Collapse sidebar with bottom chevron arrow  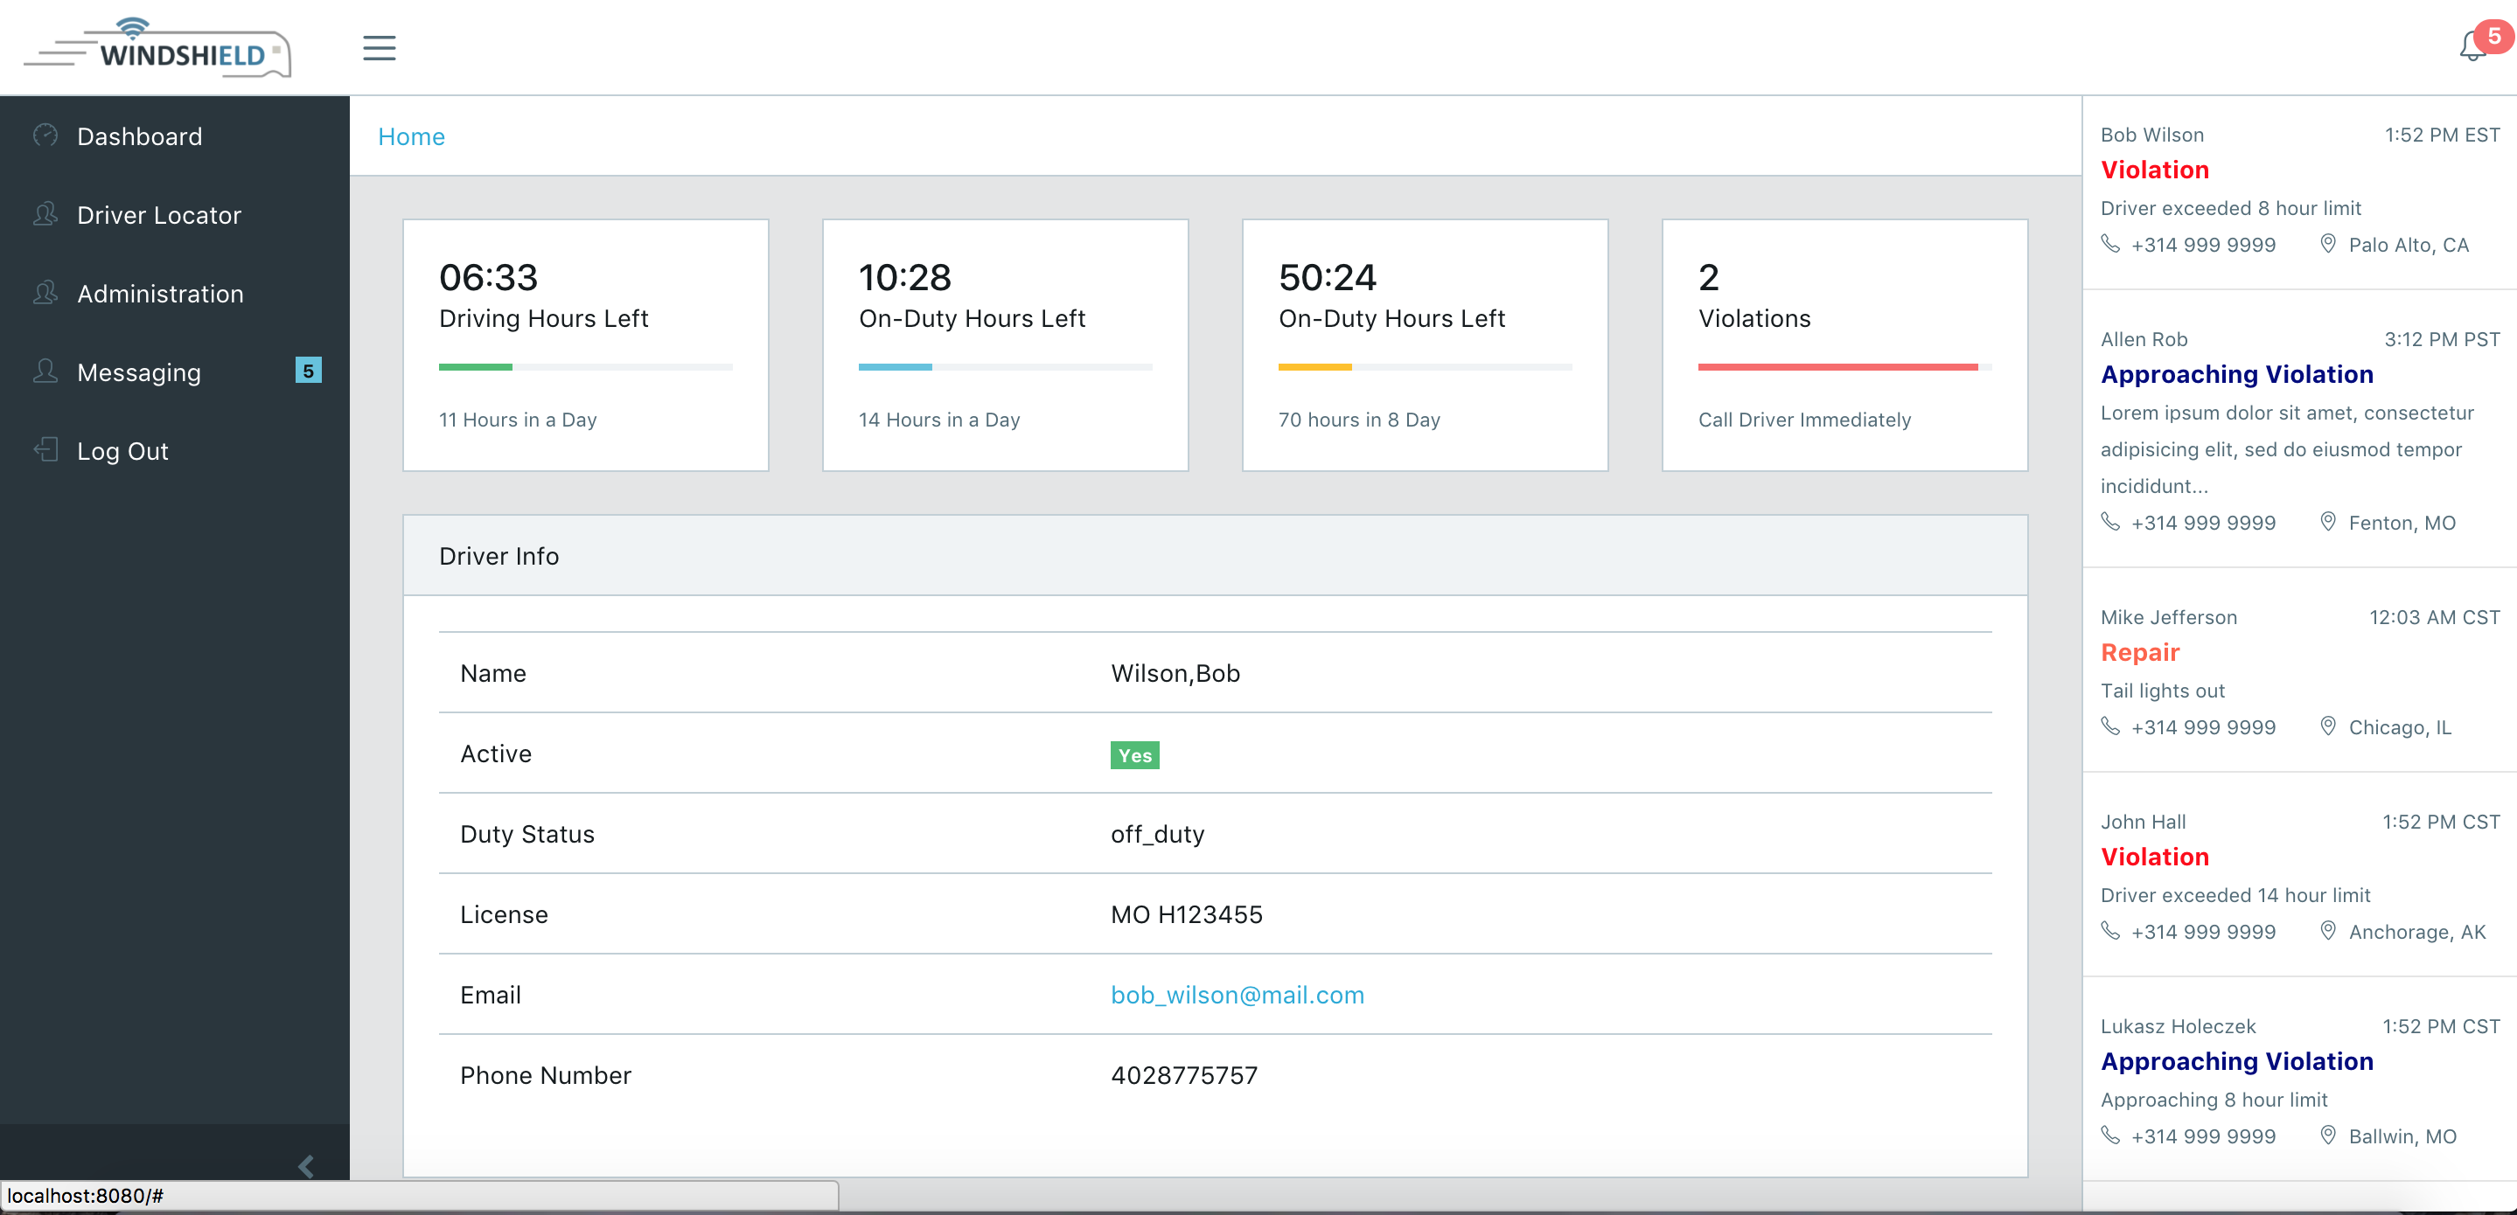306,1165
